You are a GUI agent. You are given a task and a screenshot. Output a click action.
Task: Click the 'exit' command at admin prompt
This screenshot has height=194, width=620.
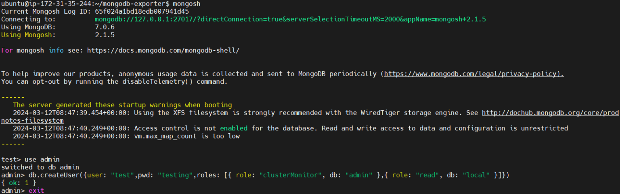click(36, 190)
